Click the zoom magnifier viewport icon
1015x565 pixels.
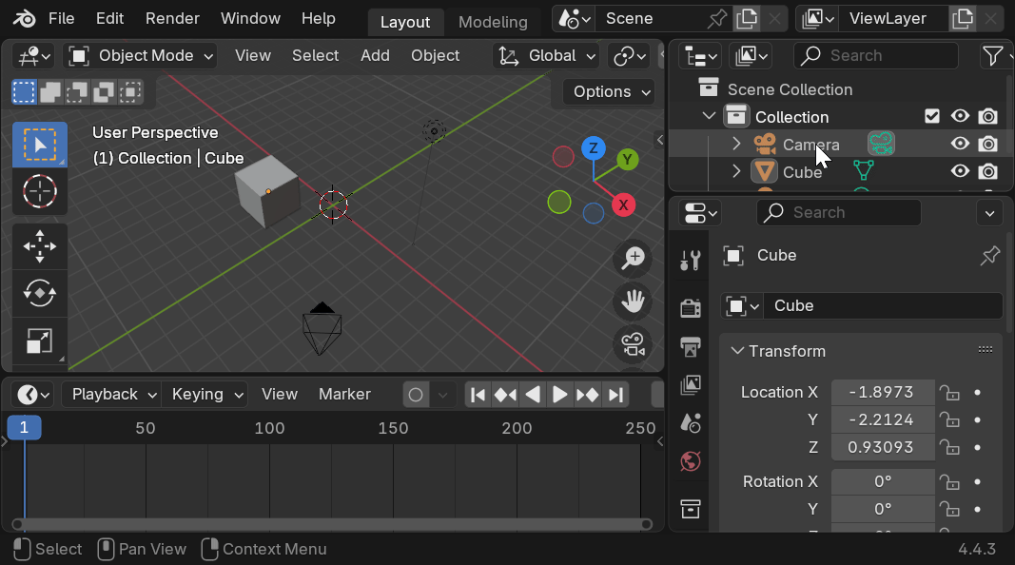coord(633,258)
